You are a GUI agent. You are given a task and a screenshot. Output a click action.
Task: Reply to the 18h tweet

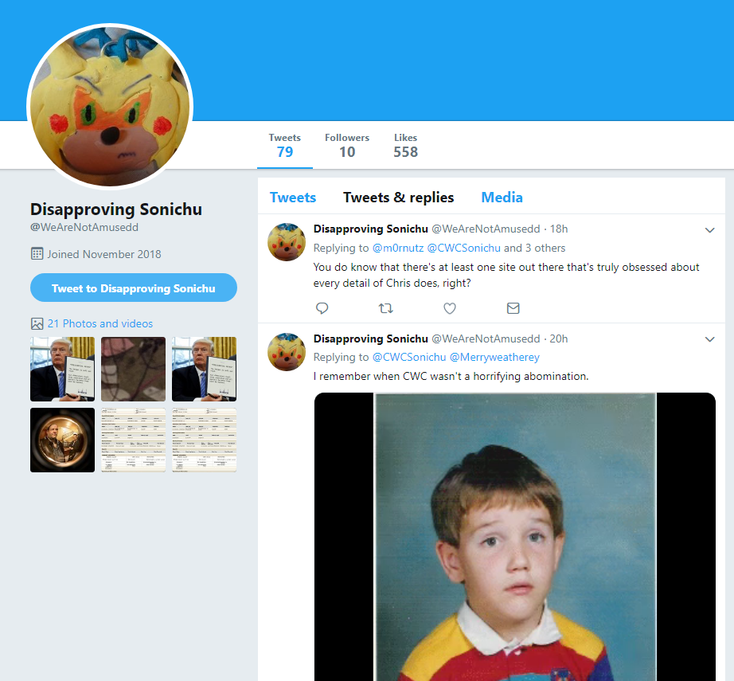pos(322,308)
